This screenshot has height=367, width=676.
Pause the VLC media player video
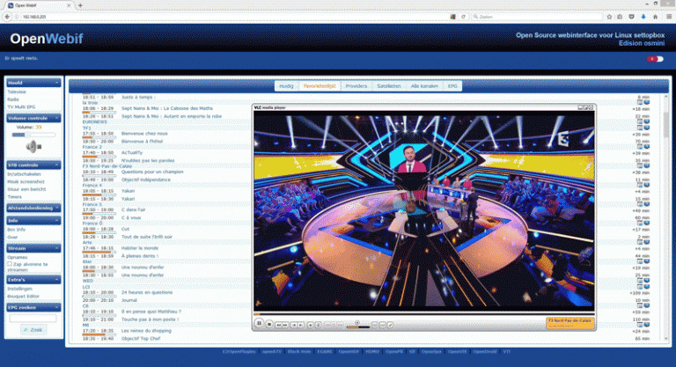[x=259, y=324]
